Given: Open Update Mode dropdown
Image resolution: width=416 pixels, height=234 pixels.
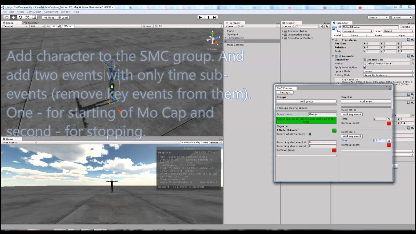Looking at the screenshot, I should [x=388, y=71].
